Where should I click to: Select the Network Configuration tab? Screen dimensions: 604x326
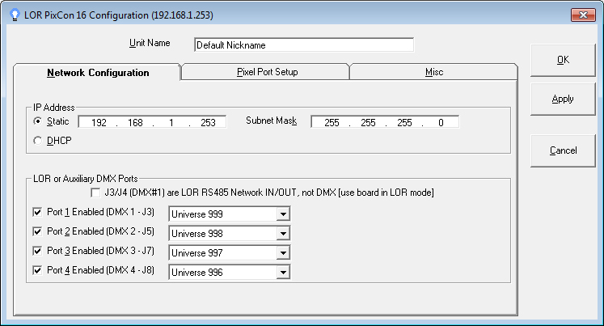point(97,73)
